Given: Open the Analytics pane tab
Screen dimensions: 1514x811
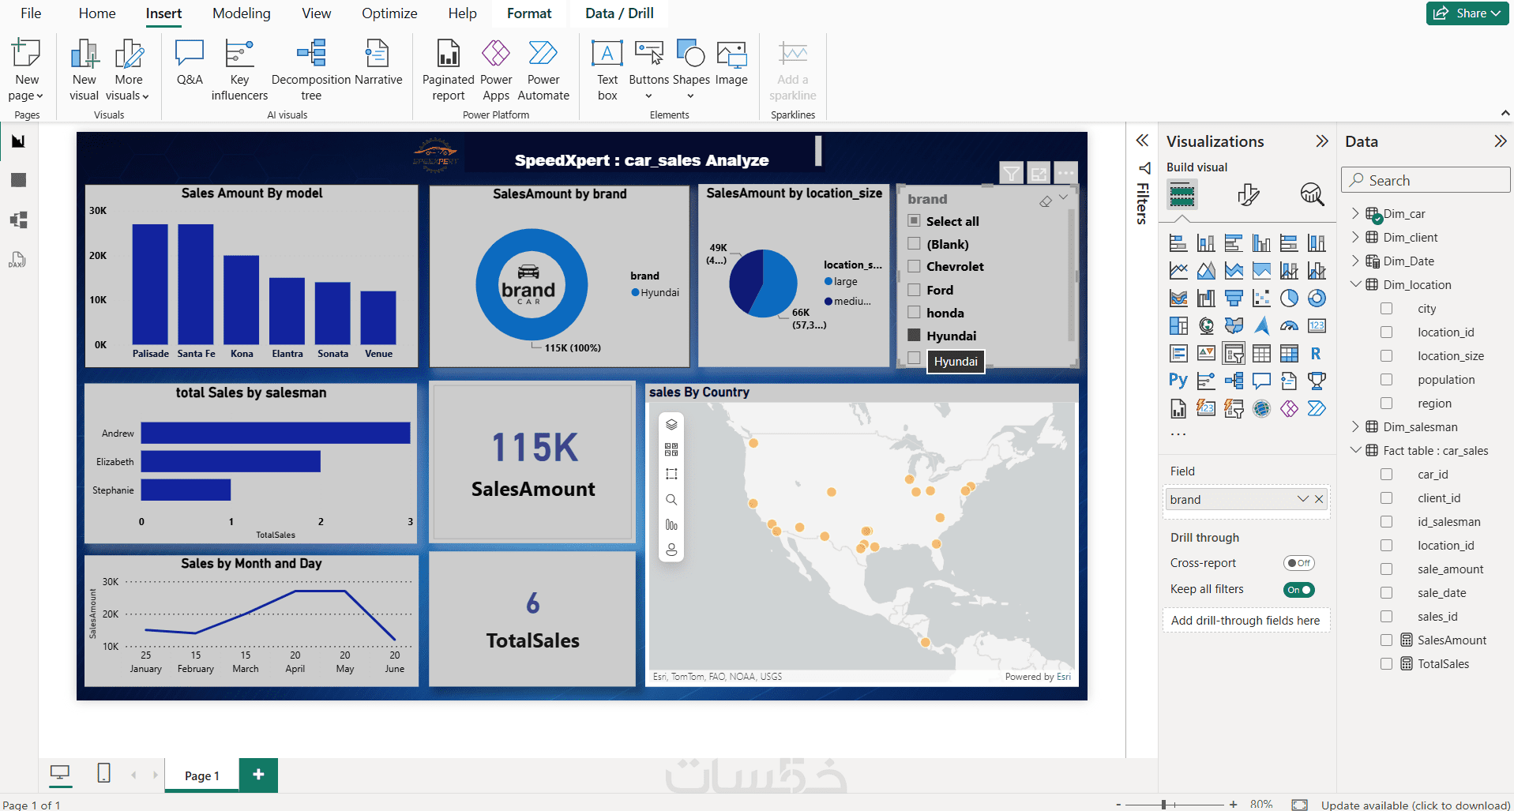Looking at the screenshot, I should click(x=1312, y=194).
